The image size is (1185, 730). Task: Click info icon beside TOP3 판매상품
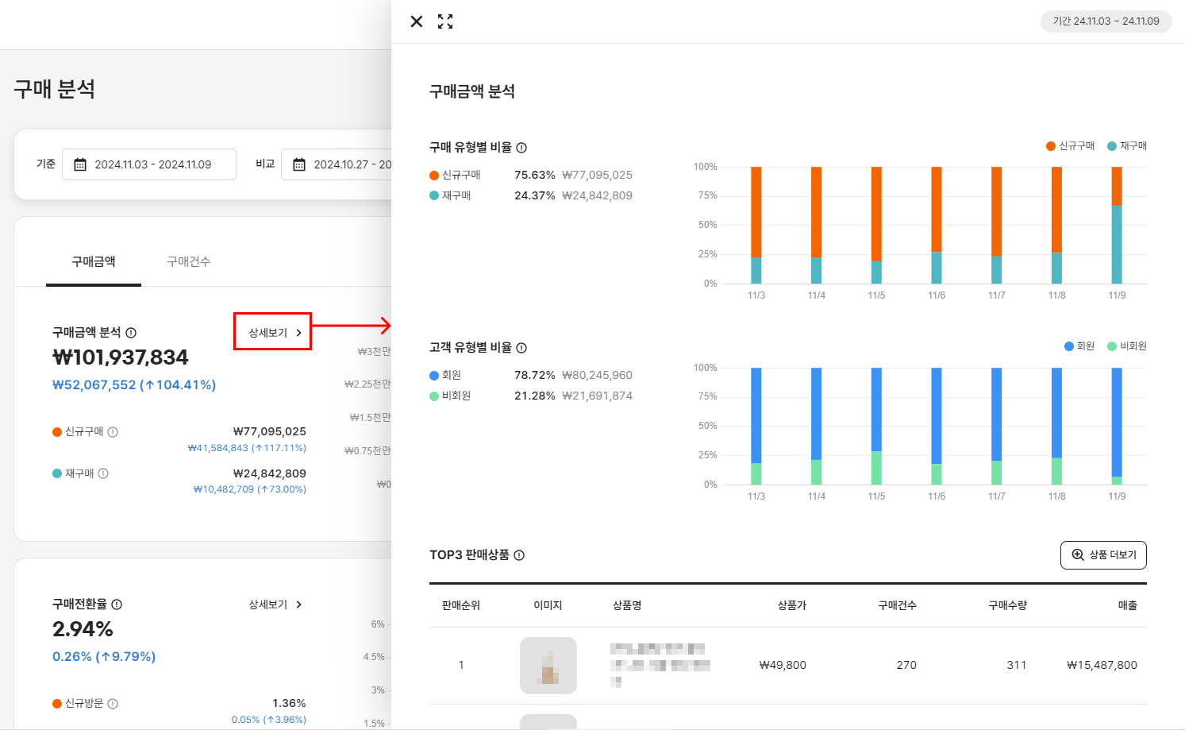pyautogui.click(x=519, y=555)
